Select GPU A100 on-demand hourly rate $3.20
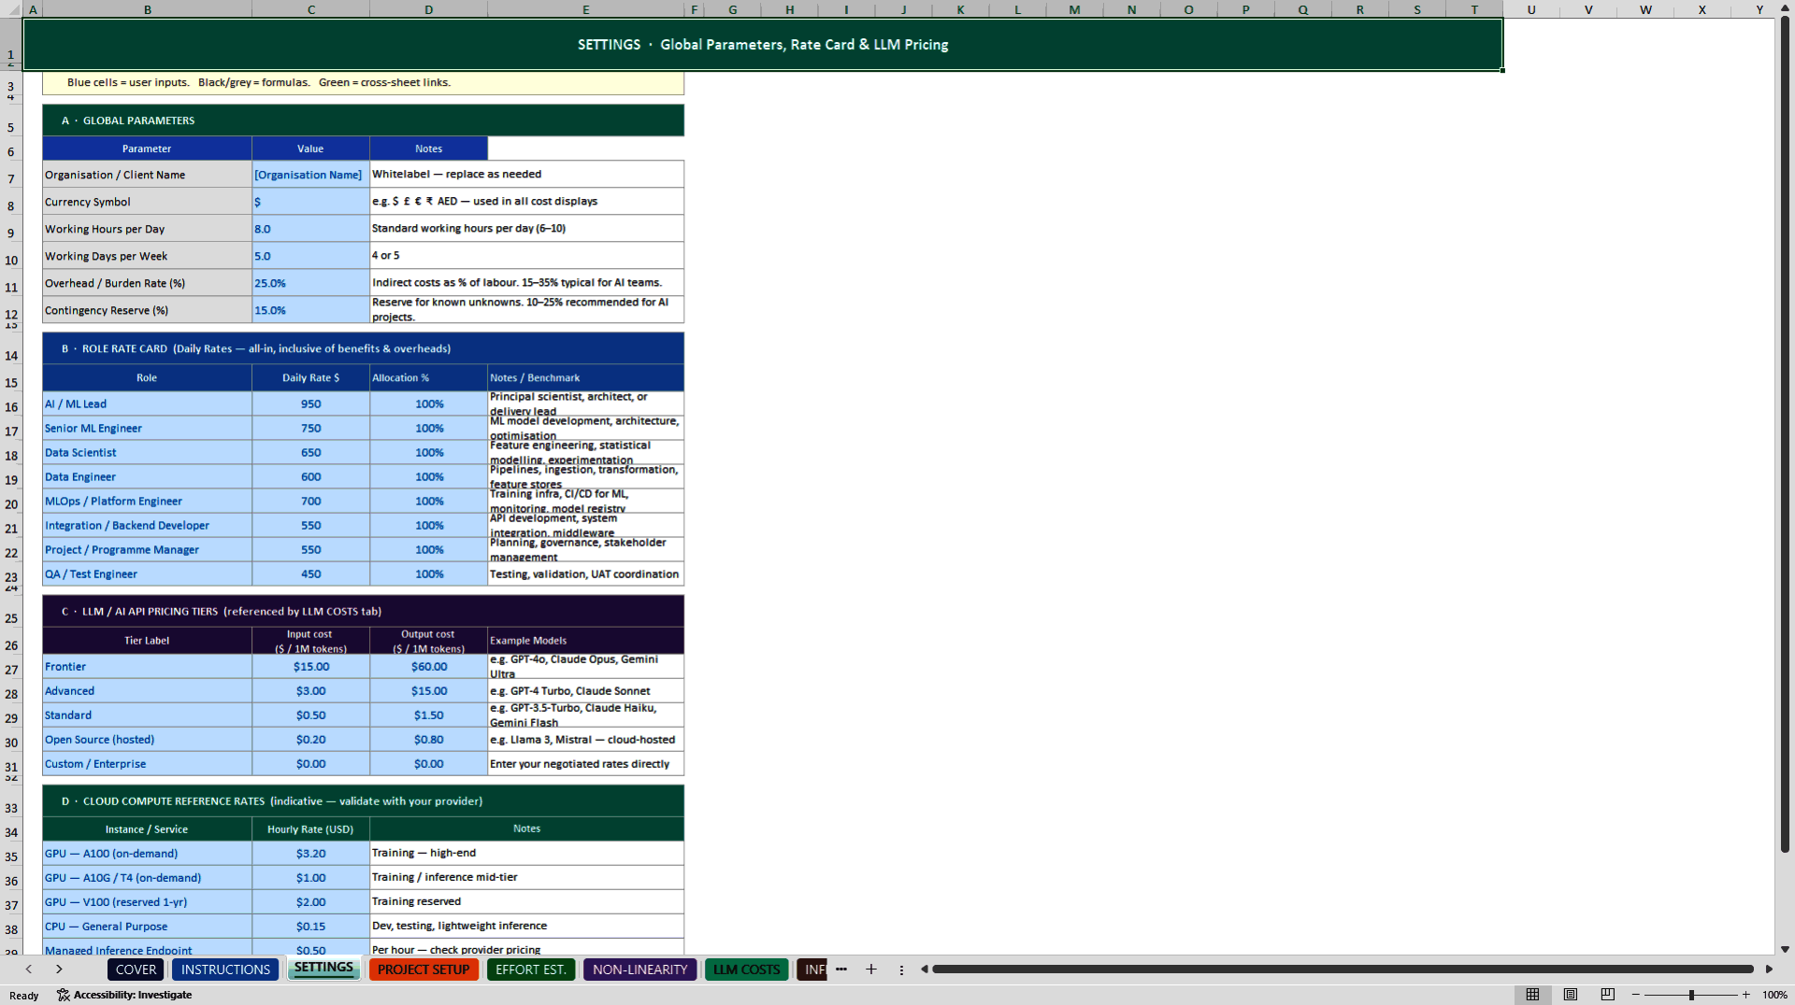 click(310, 853)
